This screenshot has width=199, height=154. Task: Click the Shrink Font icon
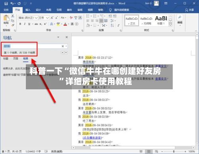click(57, 17)
